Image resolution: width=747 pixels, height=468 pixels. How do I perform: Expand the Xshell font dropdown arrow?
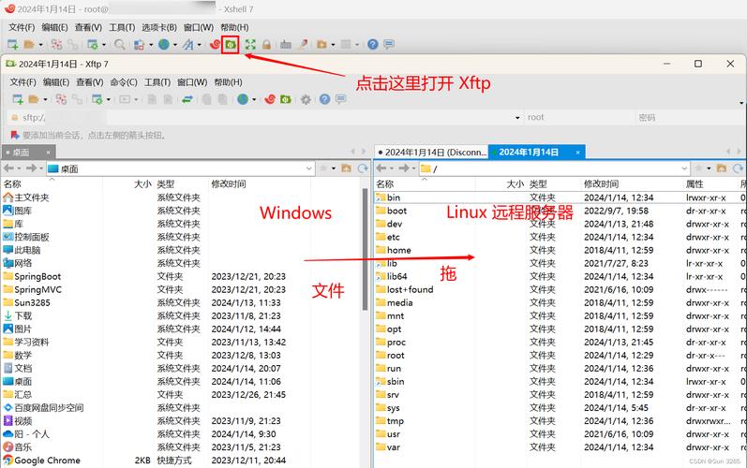point(199,45)
